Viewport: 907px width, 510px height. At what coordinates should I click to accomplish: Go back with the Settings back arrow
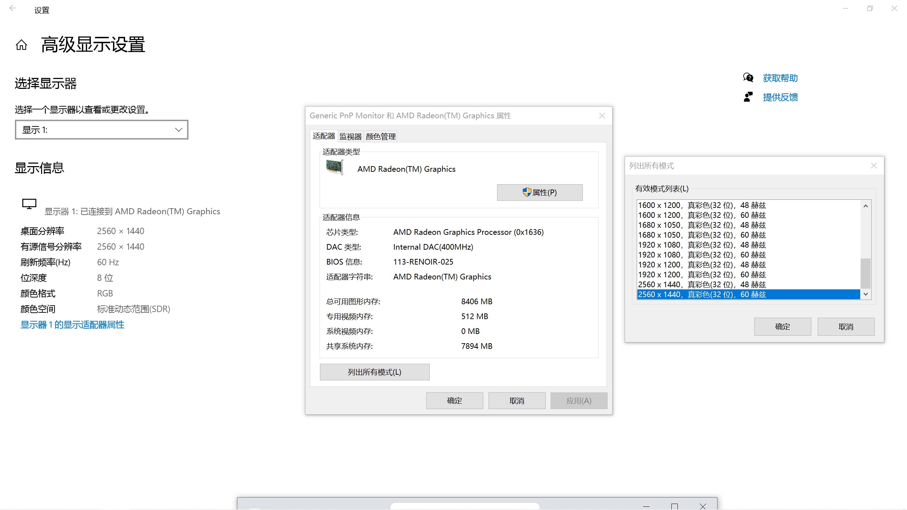click(x=13, y=8)
